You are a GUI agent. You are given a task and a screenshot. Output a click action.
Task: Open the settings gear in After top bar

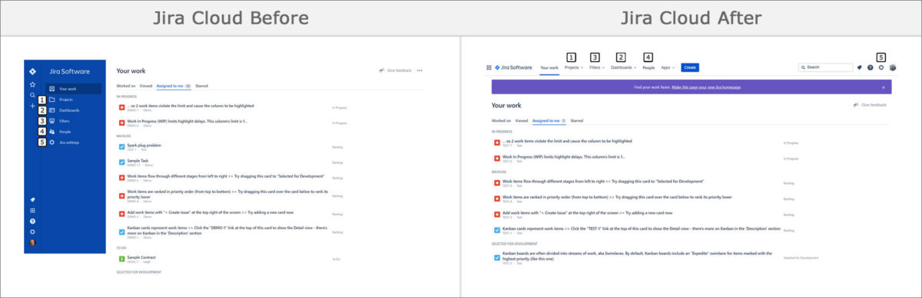coord(881,67)
